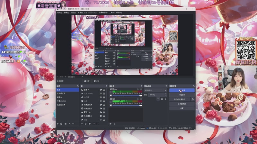Mute the 麦克风/Aux speaker icon
This screenshot has width=257, height=144.
tap(111, 95)
